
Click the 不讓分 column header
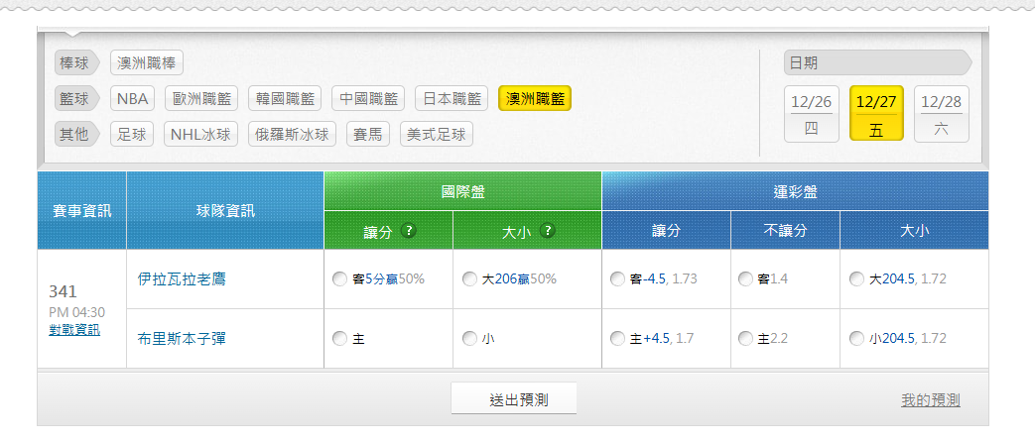click(x=786, y=230)
